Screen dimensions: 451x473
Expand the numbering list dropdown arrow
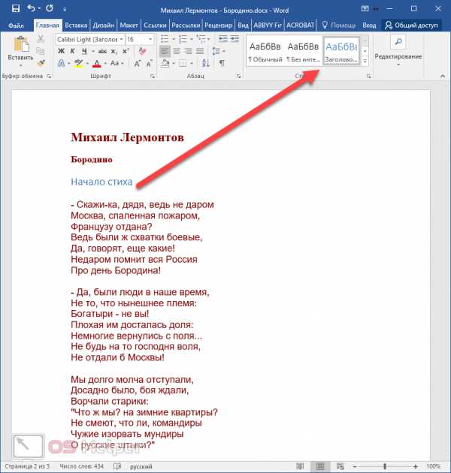click(192, 39)
